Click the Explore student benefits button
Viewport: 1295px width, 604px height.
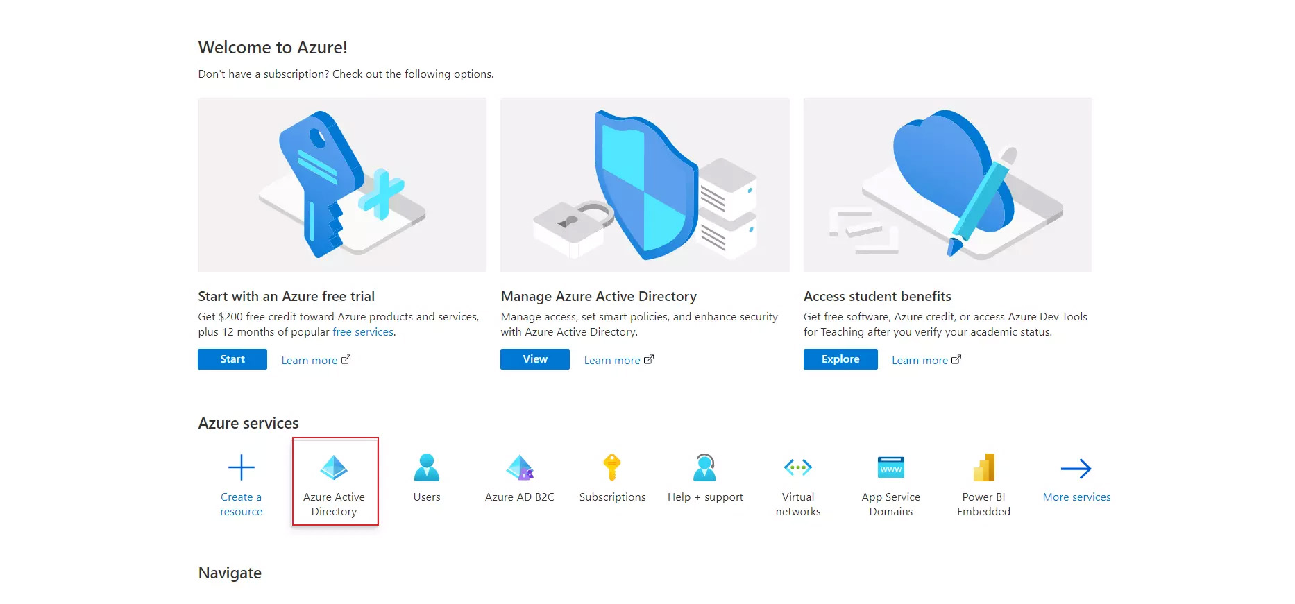coord(840,359)
